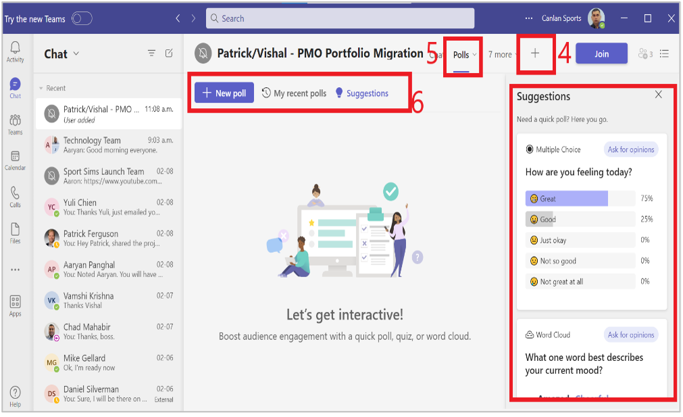The height and width of the screenshot is (417, 683).
Task: Open Help in the left rail
Action: [16, 396]
